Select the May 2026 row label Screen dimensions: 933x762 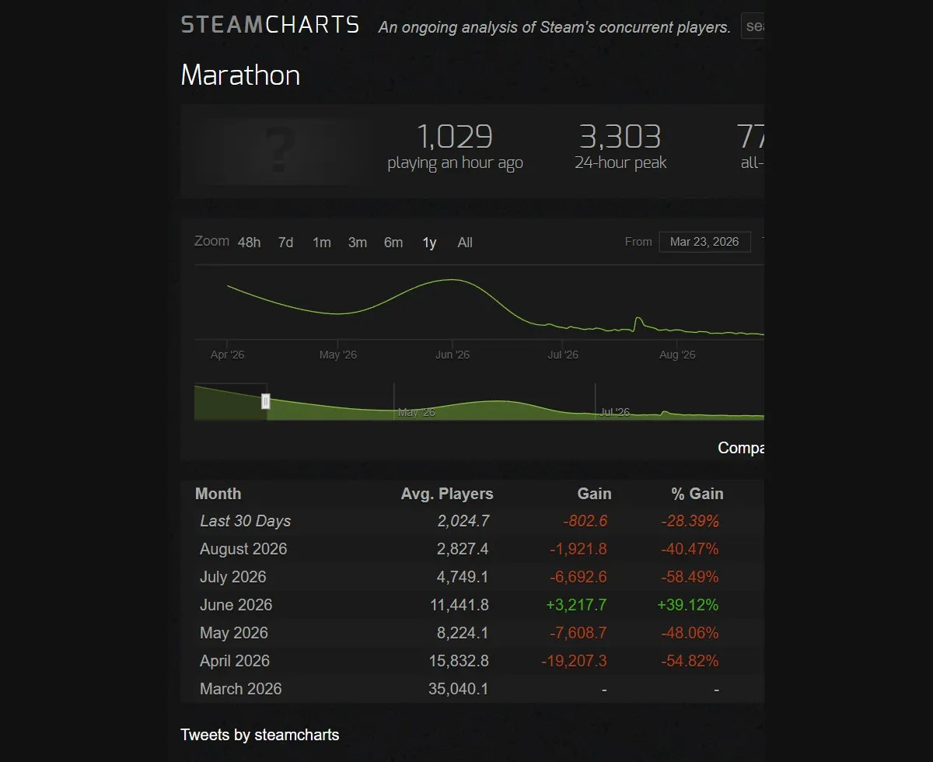click(234, 633)
